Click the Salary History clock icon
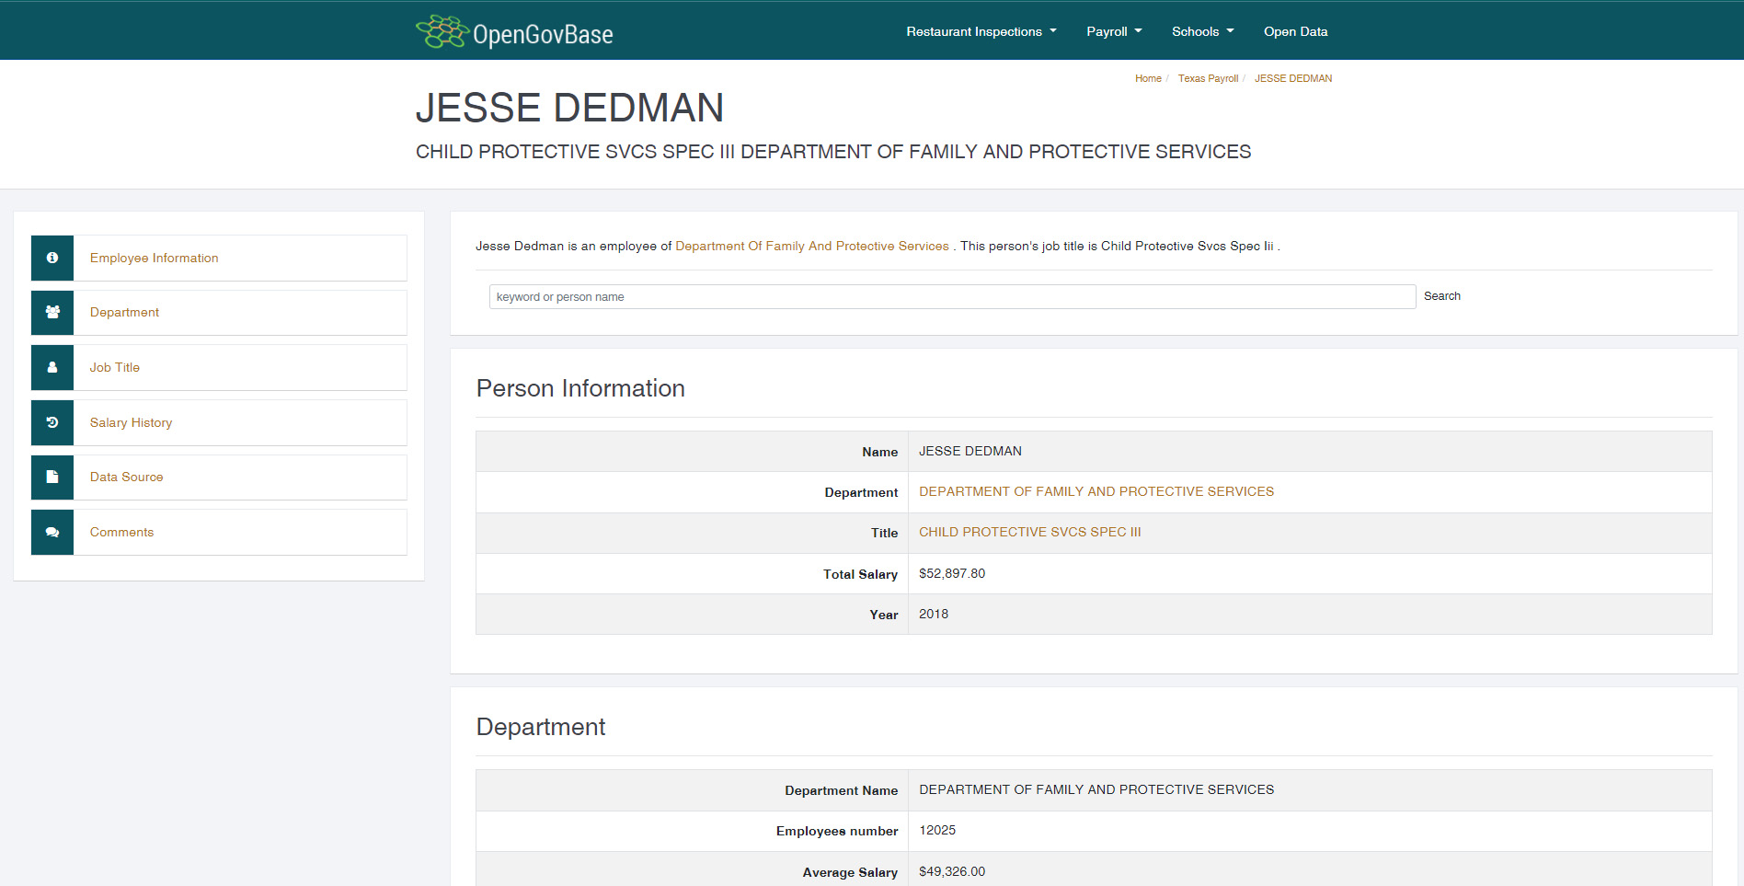 pos(52,422)
